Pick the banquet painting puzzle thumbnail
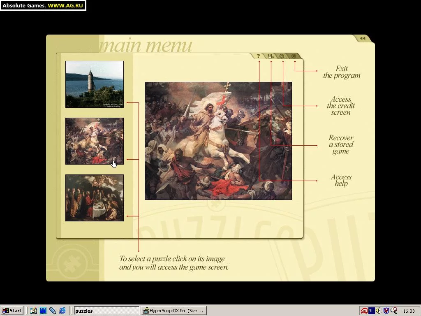 pos(95,198)
